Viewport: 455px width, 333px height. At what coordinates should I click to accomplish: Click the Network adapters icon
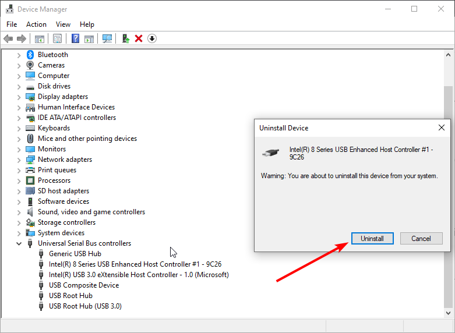[30, 160]
